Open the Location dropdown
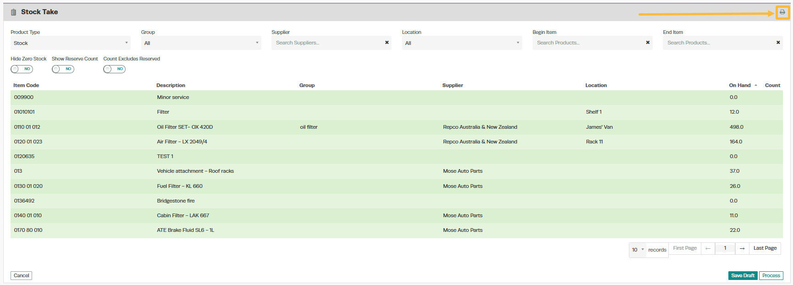Screen dimensions: 793x285 click(x=462, y=43)
